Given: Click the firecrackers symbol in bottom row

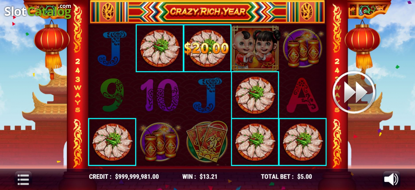Looking at the screenshot, I should click(x=160, y=142).
